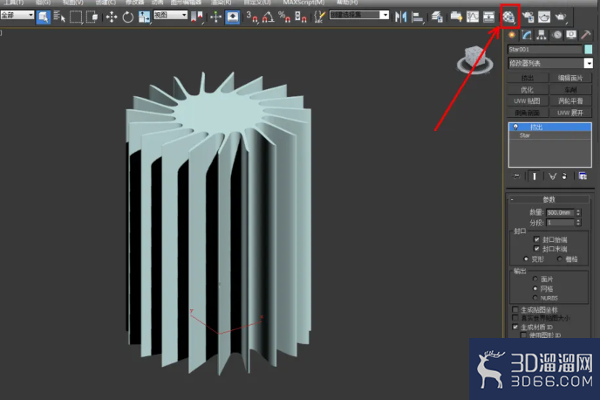
Task: Click Remove Modifier from stack icon
Action: pyautogui.click(x=564, y=176)
